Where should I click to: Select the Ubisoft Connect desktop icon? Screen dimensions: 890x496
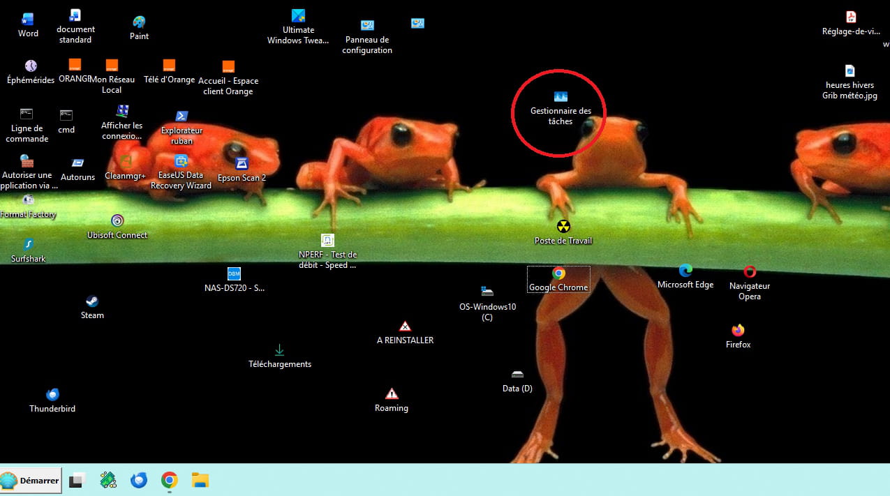(x=117, y=221)
